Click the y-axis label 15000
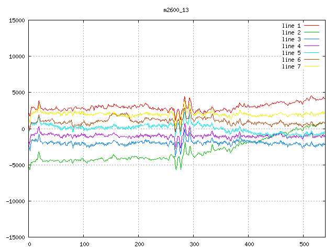The width and height of the screenshot is (335, 251). pos(17,20)
